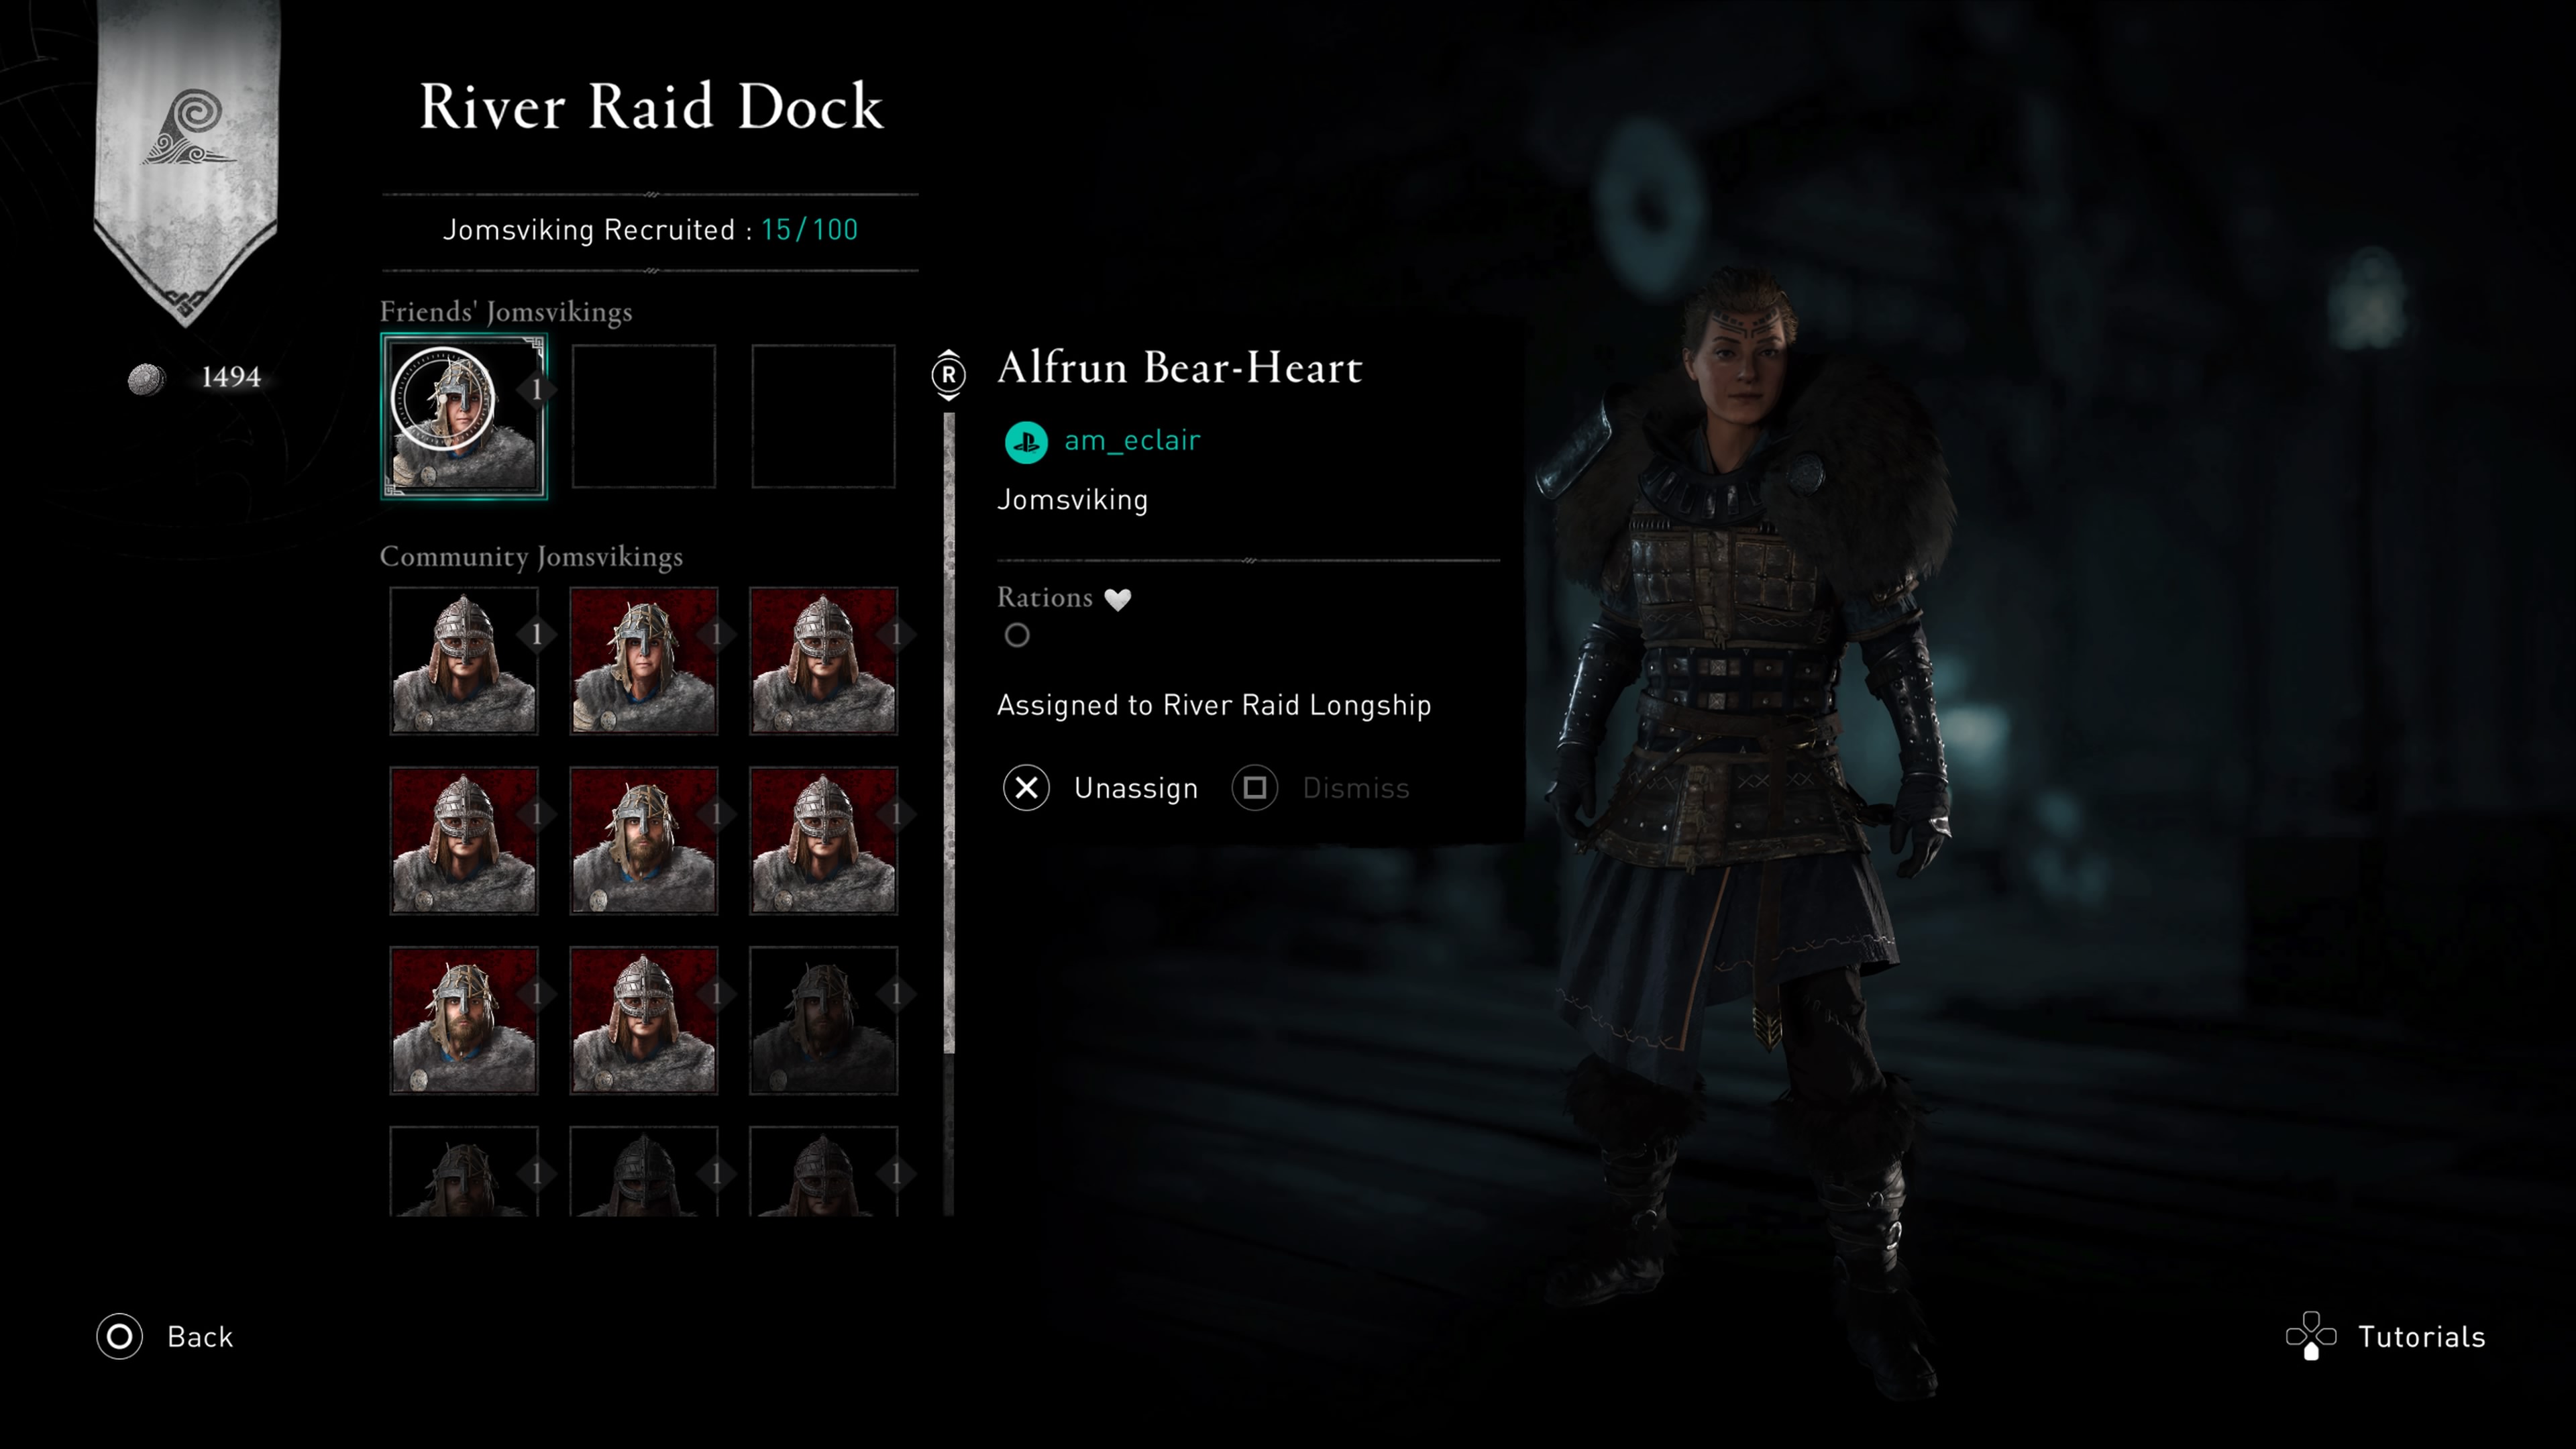Click the R stick scroll indicator icon
The width and height of the screenshot is (2576, 1449).
click(x=948, y=375)
